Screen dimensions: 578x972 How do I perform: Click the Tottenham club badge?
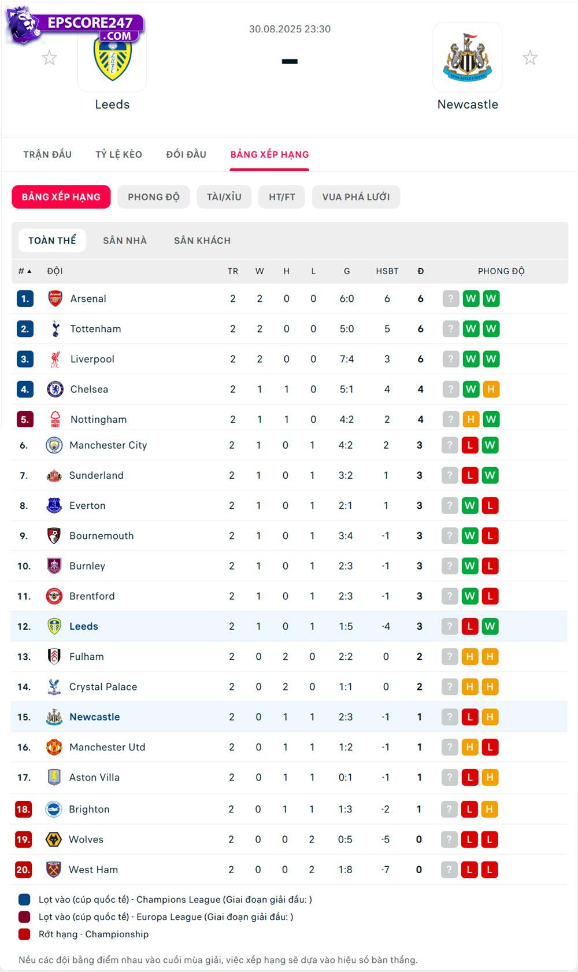click(55, 329)
